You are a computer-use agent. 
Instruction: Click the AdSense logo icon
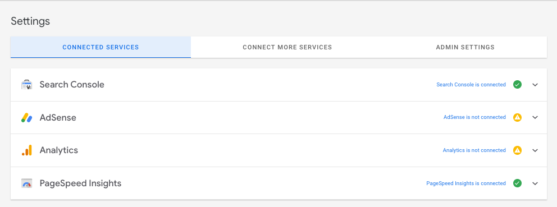[26, 118]
